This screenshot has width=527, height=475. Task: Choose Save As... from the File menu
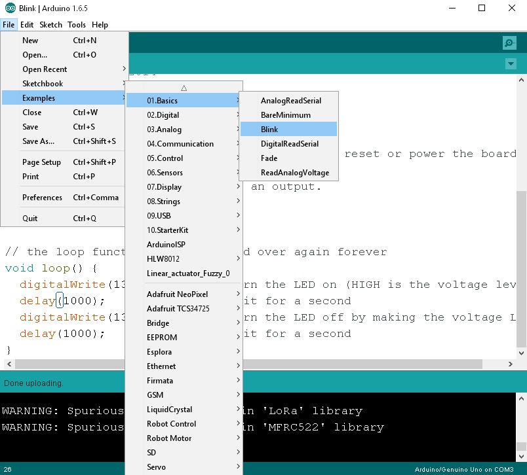tap(63, 141)
